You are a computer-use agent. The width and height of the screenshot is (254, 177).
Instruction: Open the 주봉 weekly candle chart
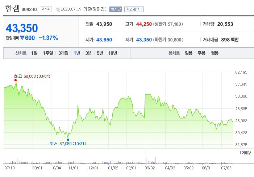pos(201,53)
